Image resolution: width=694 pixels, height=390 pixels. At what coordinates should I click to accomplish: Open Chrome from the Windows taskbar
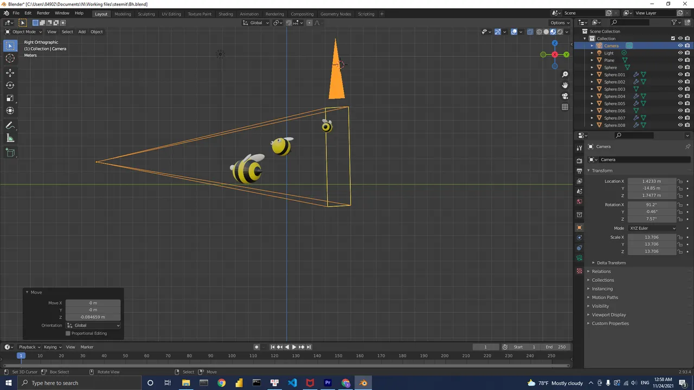click(x=221, y=383)
